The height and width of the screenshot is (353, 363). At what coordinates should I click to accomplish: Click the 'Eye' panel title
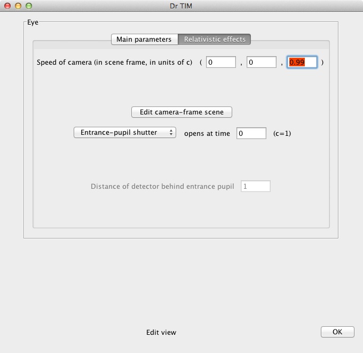33,22
